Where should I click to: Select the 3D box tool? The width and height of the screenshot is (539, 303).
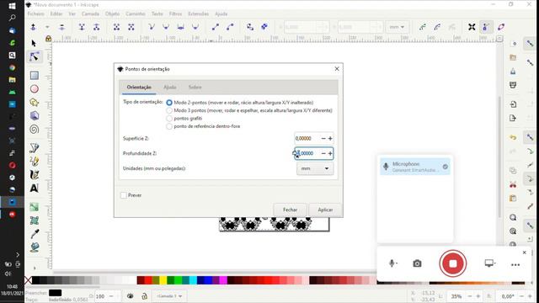pos(34,116)
